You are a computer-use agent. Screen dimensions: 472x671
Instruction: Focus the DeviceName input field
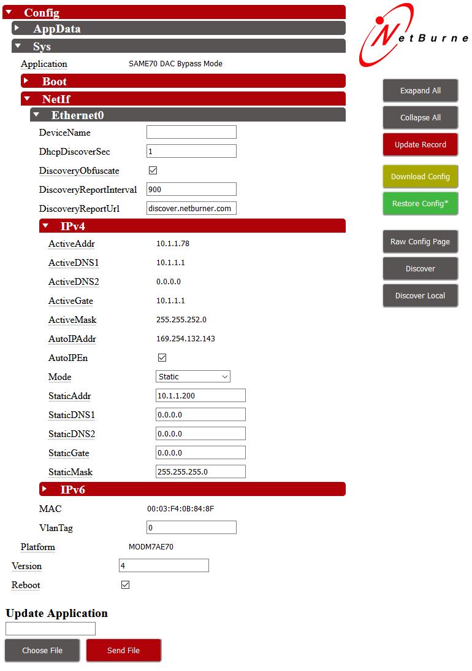coord(191,132)
